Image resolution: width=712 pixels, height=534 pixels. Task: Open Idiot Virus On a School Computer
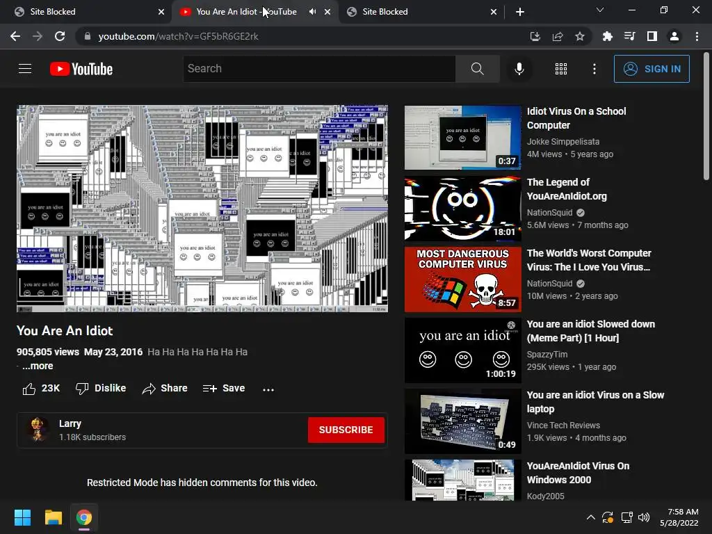pyautogui.click(x=576, y=118)
